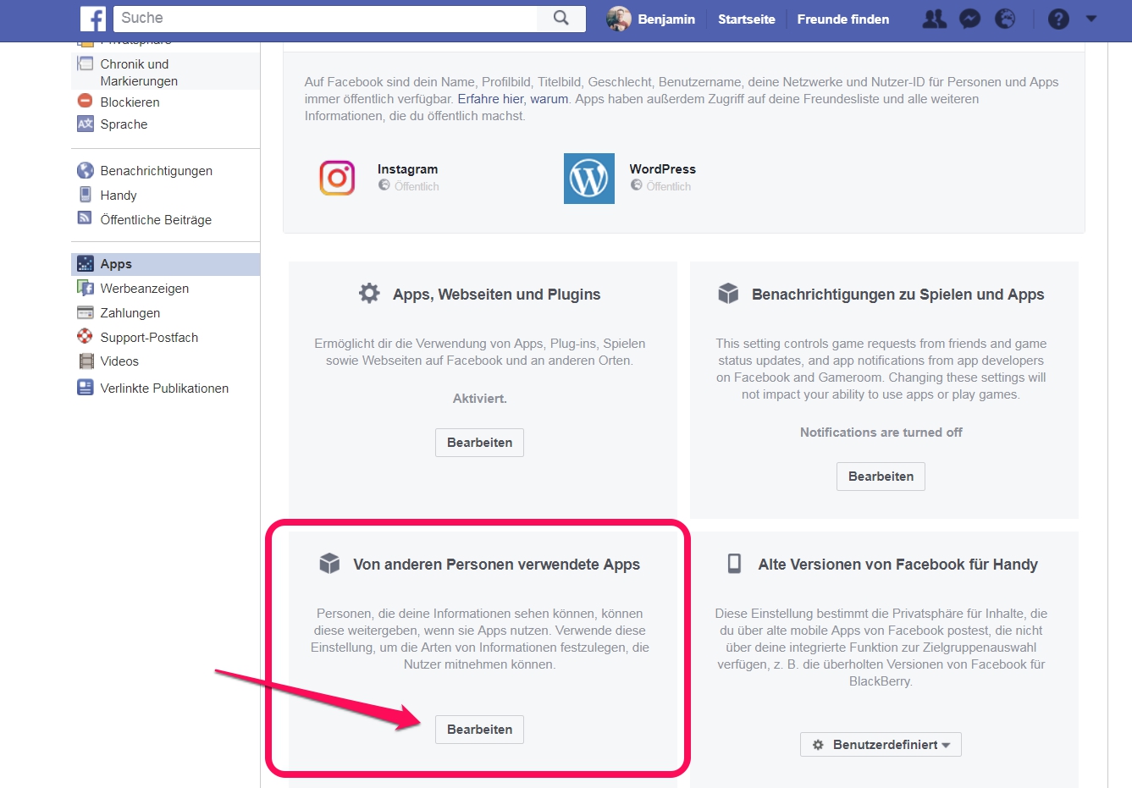Edit Von anderen Personen verwendete Apps
Image resolution: width=1132 pixels, height=788 pixels.
point(479,730)
